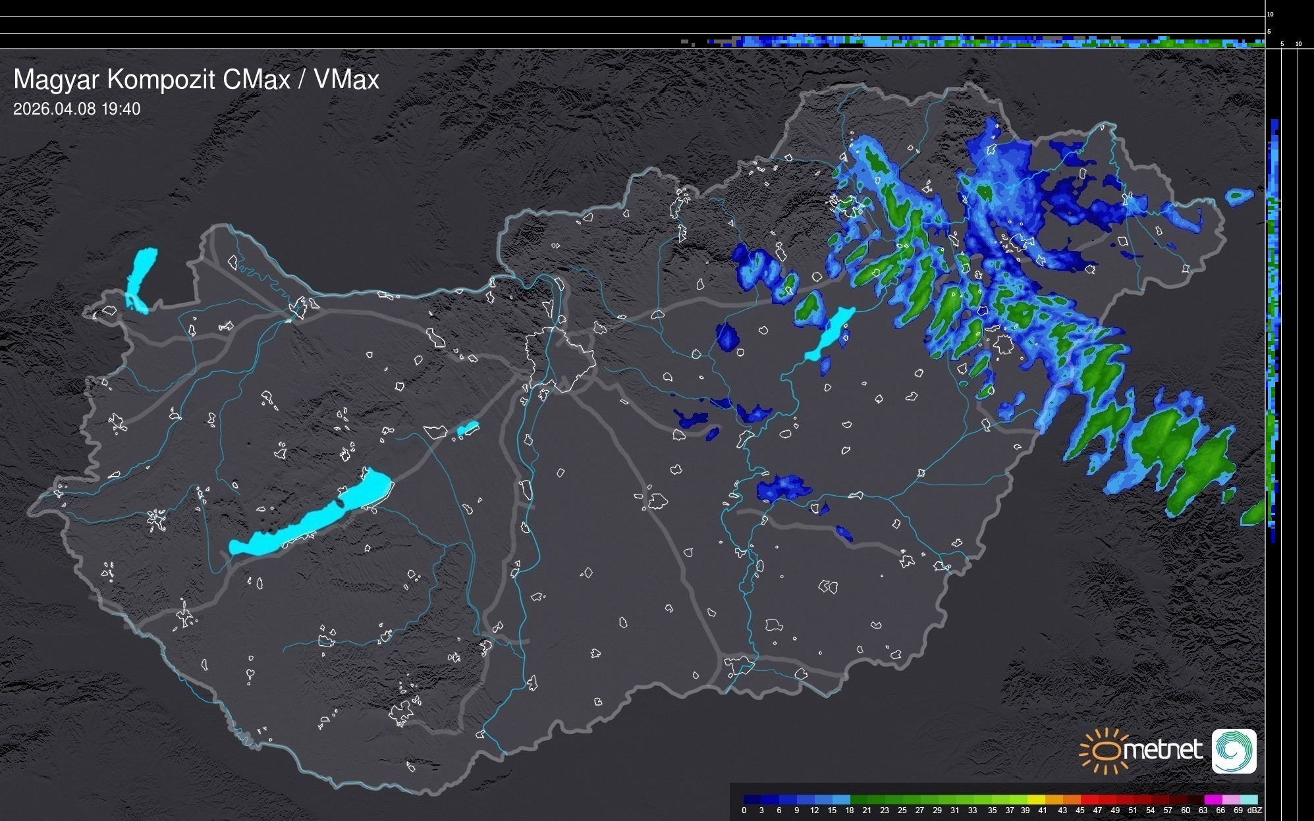Select the yellow 39 dBZ legend swatch
Screen dimensions: 1314x821
pyautogui.click(x=1037, y=799)
